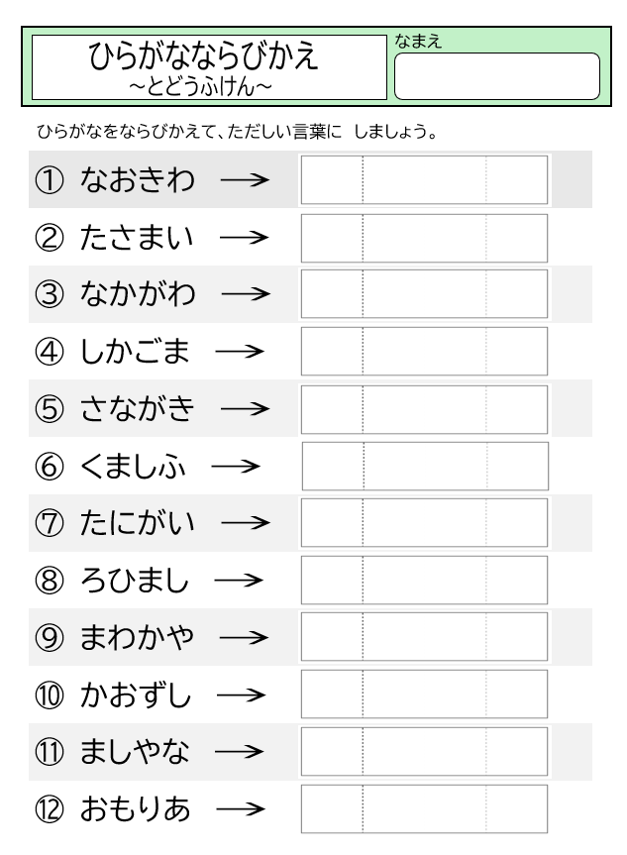Click the answer box for おもりあ
This screenshot has height=855, width=627.
(424, 809)
